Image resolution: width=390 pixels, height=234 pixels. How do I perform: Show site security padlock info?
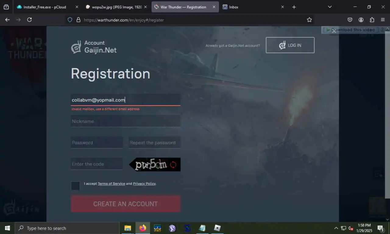pyautogui.click(x=78, y=20)
